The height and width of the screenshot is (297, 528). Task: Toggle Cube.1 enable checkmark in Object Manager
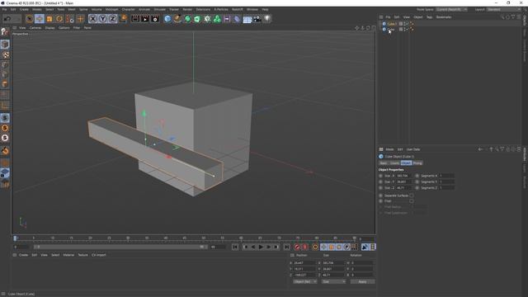[x=407, y=24]
